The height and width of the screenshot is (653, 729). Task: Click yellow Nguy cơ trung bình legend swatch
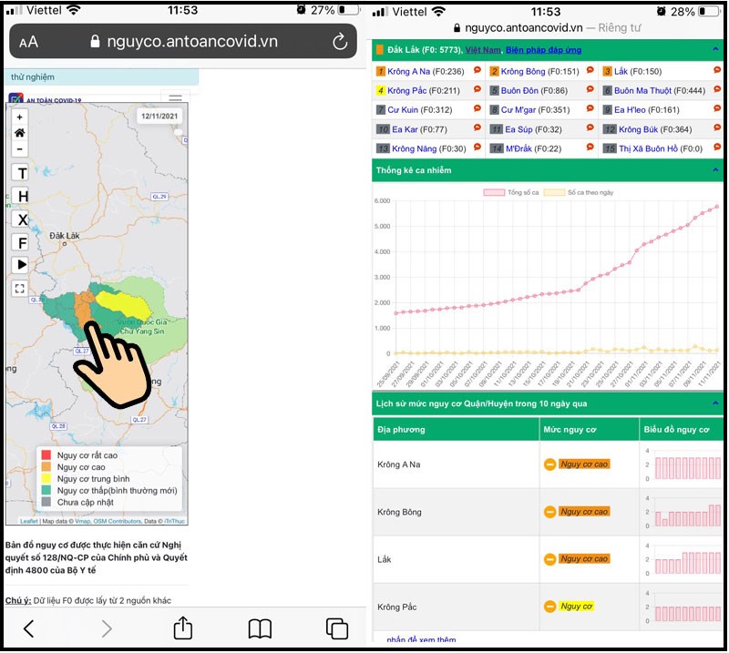click(46, 478)
